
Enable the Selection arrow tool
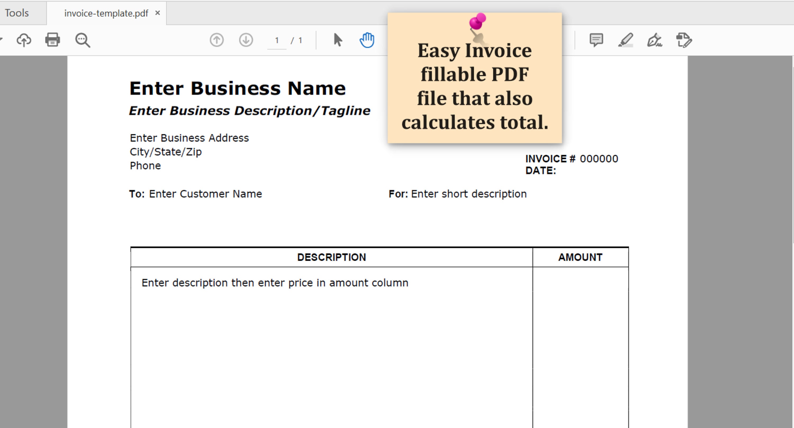tap(338, 40)
